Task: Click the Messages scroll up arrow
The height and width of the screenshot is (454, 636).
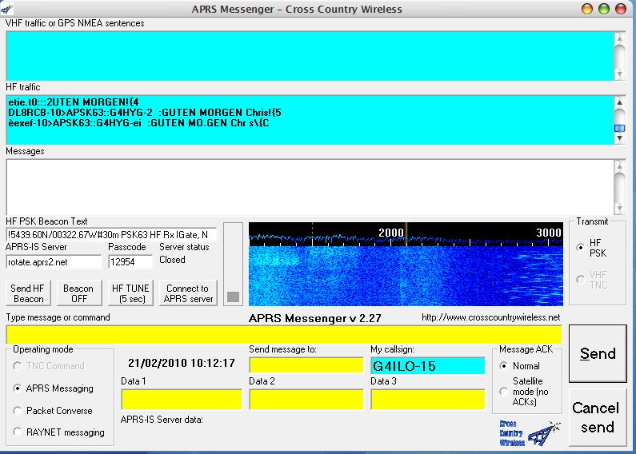Action: pyautogui.click(x=619, y=166)
